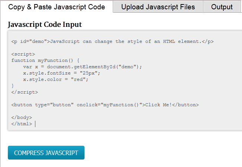Click the opening <script> line
Viewport: 242px width, 167px height.
tap(23, 54)
